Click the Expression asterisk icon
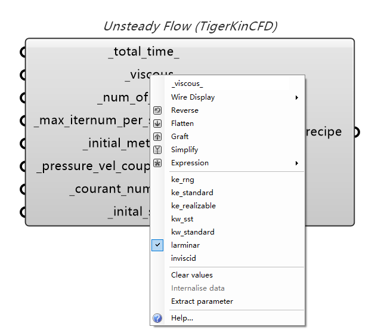This screenshot has width=378, height=336. click(157, 163)
